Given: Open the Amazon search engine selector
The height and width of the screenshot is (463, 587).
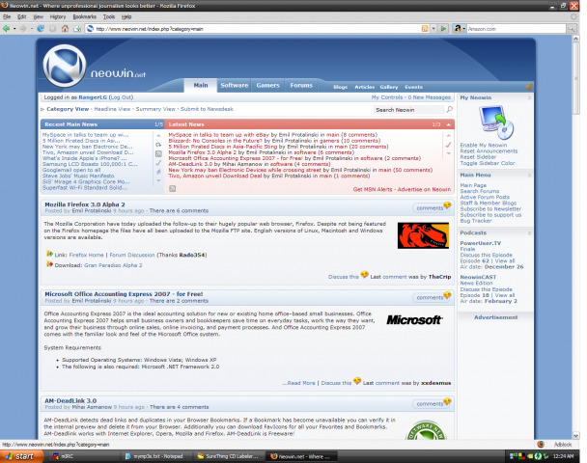Looking at the screenshot, I should (x=460, y=28).
